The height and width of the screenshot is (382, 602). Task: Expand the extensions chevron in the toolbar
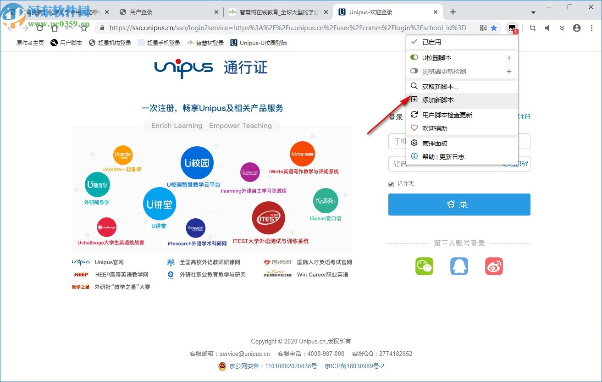562,28
